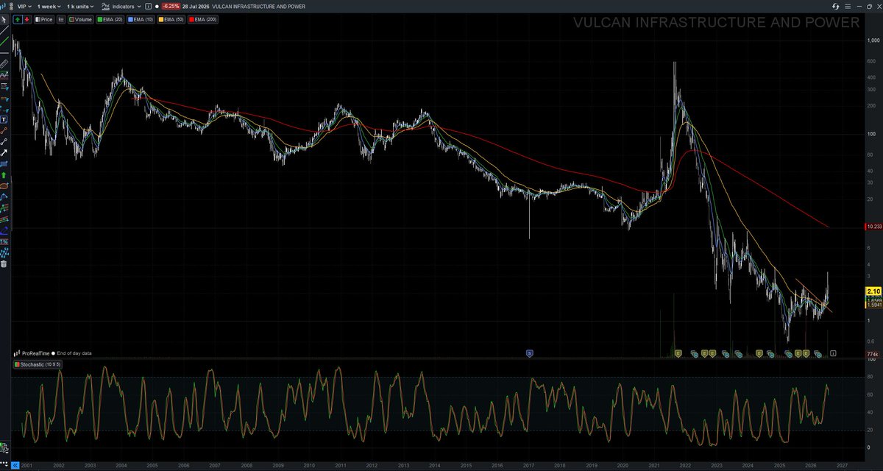The width and height of the screenshot is (883, 471).
Task: Open the 1 k units dropdown
Action: [80, 7]
